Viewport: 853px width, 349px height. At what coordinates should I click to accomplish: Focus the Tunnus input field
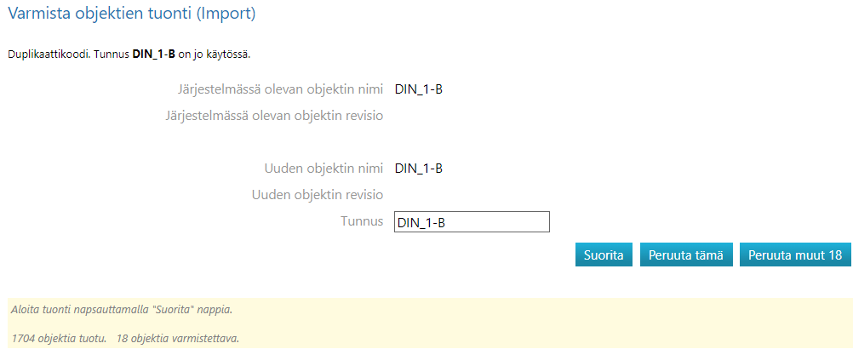[x=472, y=222]
